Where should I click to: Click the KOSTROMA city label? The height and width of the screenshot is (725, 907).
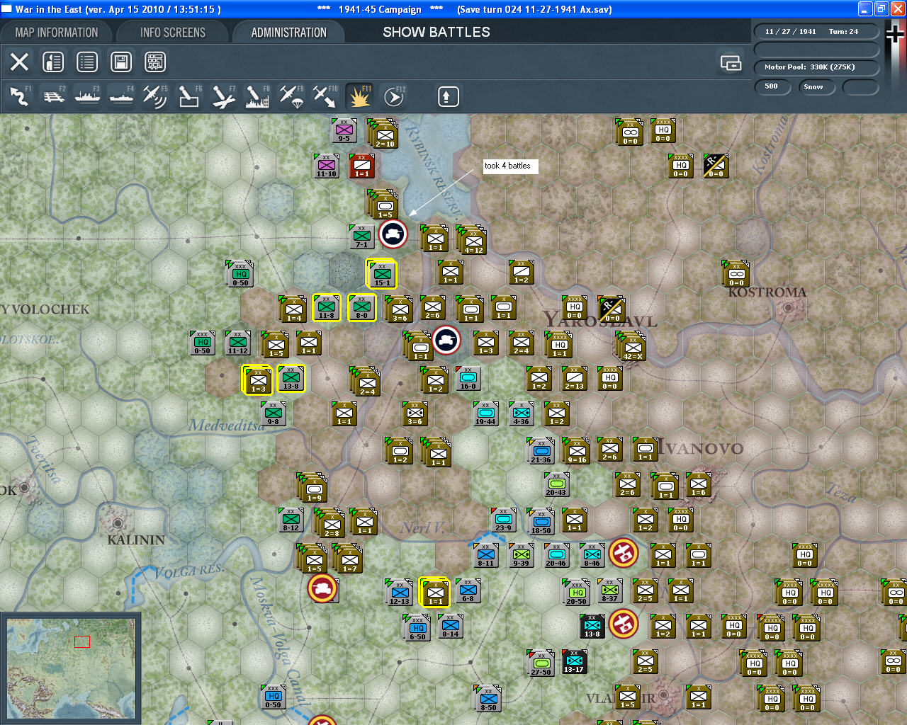pyautogui.click(x=767, y=292)
